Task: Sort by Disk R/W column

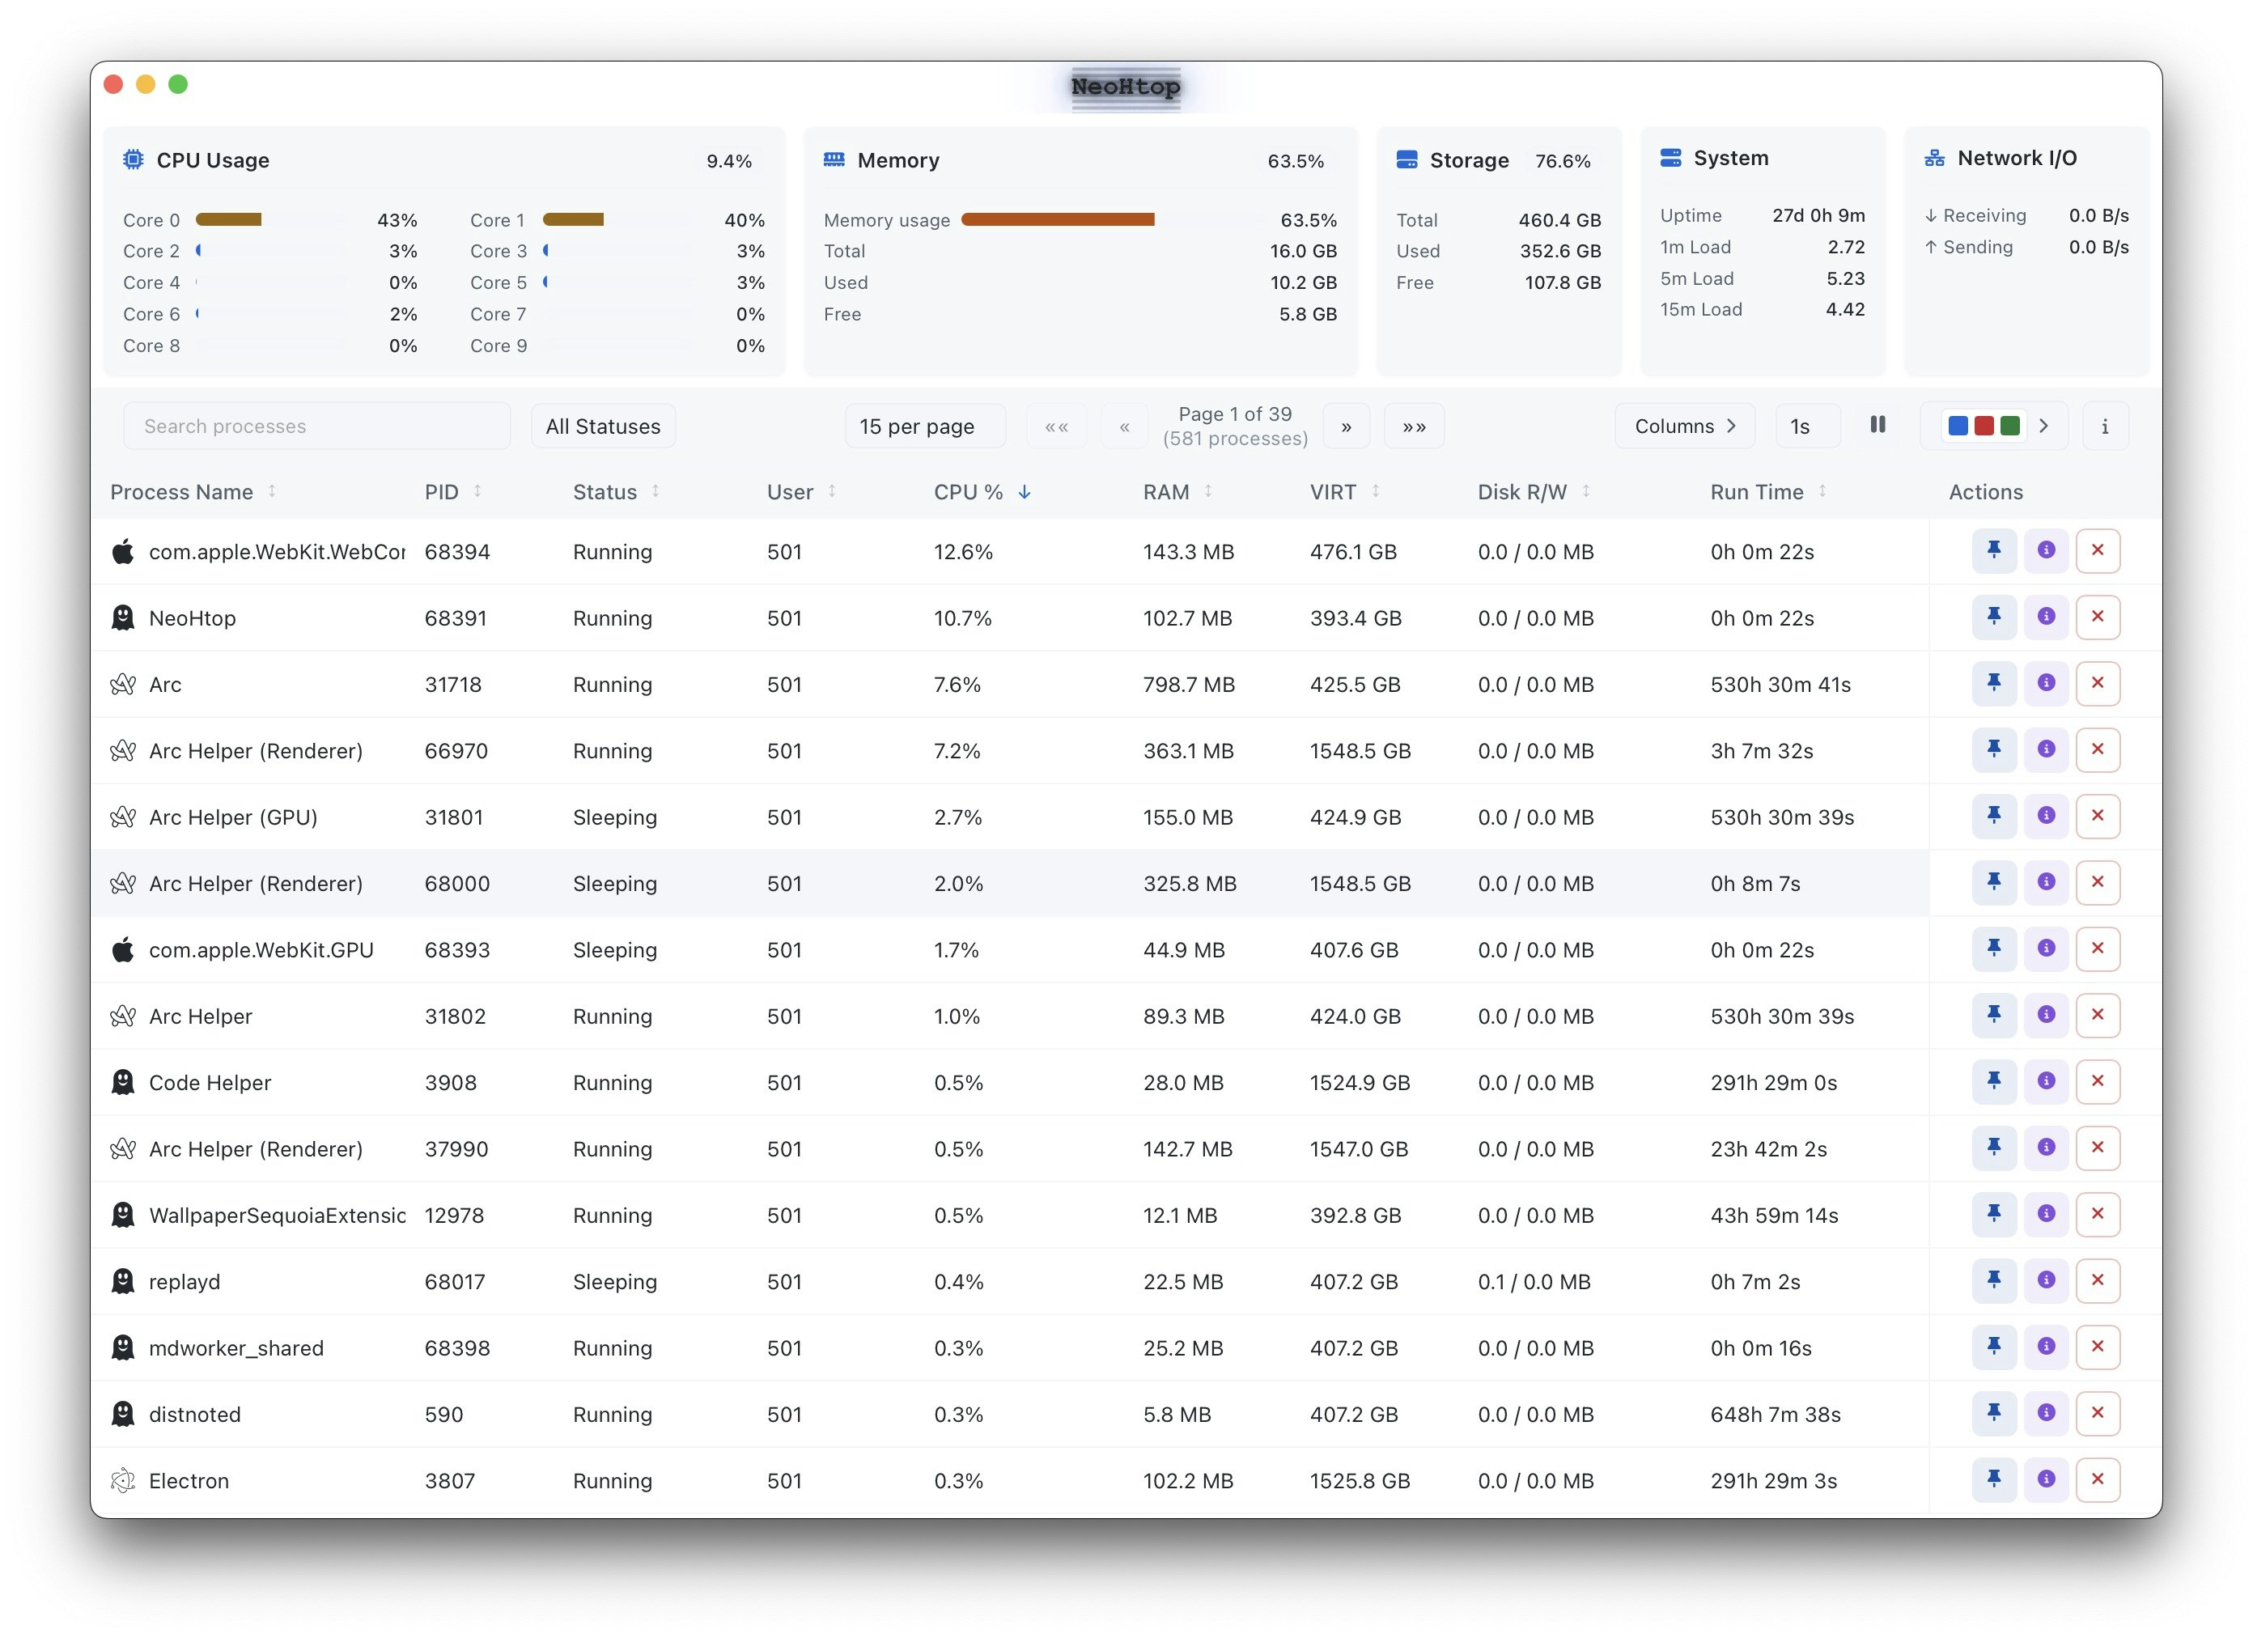Action: 1534,492
